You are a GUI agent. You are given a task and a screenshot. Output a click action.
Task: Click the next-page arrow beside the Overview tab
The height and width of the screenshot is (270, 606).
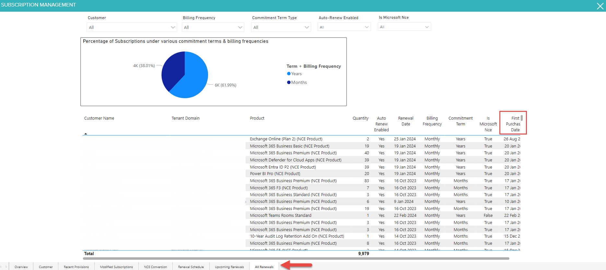click(6, 267)
